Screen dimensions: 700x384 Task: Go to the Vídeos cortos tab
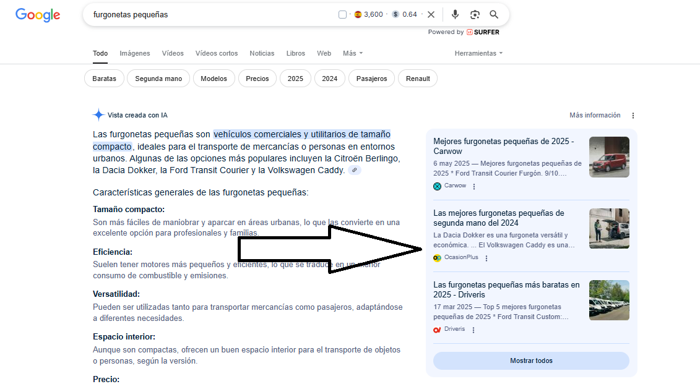(x=217, y=53)
